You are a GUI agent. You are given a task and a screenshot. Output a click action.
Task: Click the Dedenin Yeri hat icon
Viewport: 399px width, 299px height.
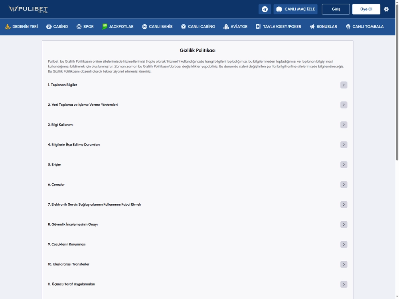pos(8,26)
